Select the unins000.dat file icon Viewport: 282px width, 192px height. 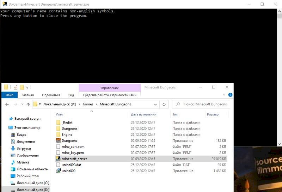click(x=58, y=165)
